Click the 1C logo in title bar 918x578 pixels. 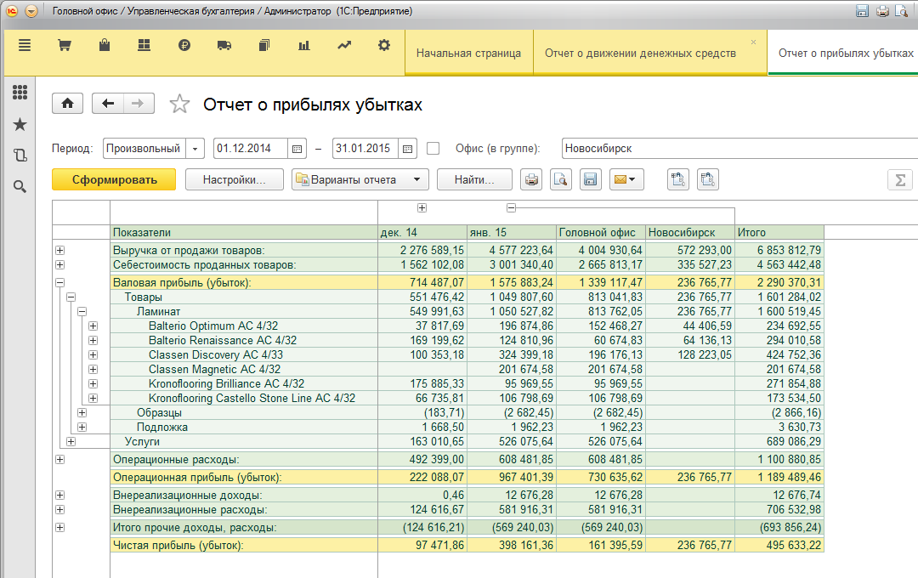[12, 11]
